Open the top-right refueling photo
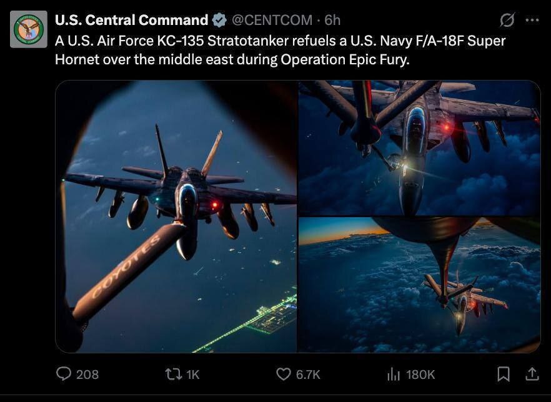This screenshot has height=402, width=551. (419, 147)
